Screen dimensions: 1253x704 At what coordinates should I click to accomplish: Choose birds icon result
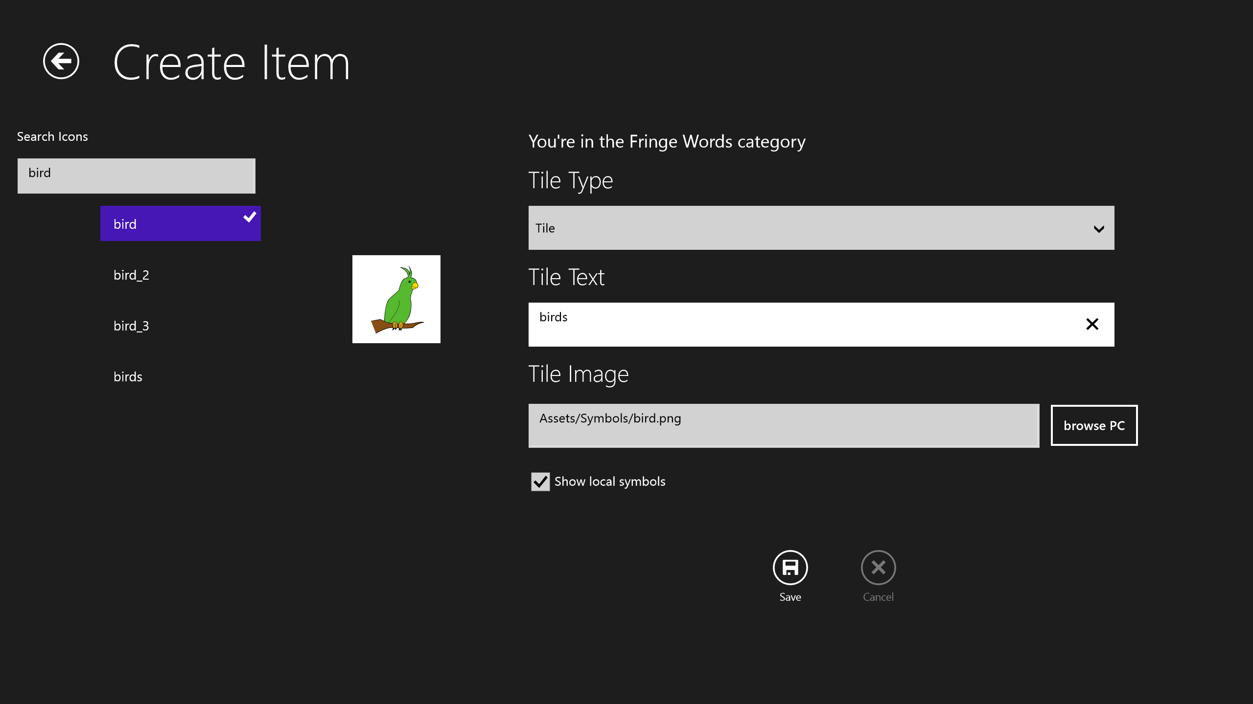[x=128, y=376]
